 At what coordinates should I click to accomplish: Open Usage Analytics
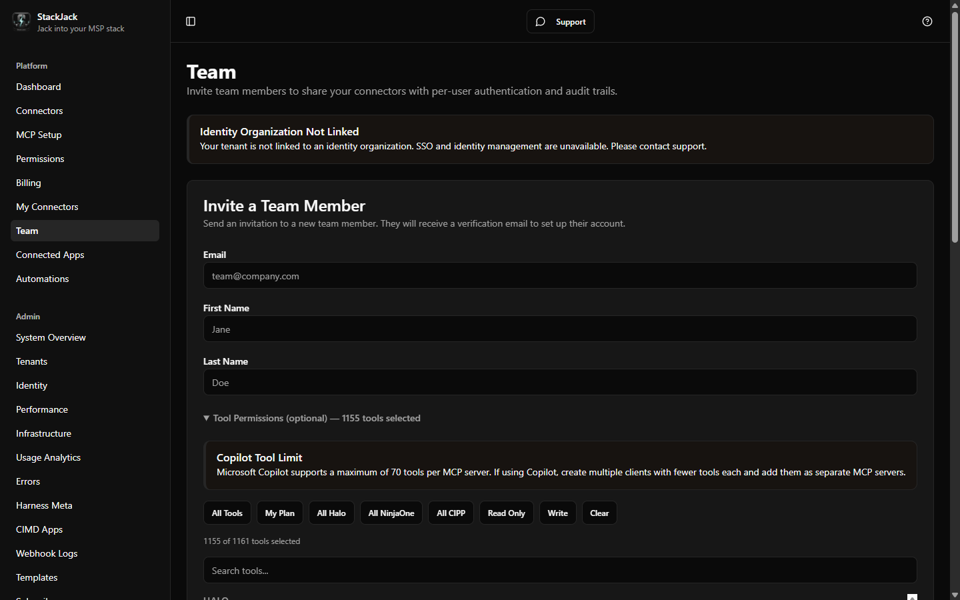pos(85,457)
